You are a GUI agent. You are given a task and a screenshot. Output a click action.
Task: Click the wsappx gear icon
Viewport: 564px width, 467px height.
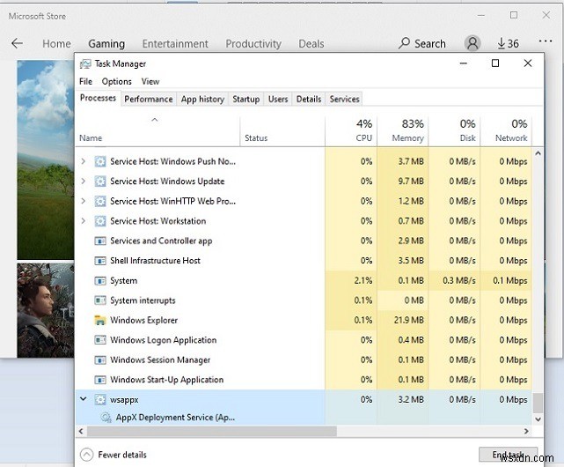[x=100, y=399]
